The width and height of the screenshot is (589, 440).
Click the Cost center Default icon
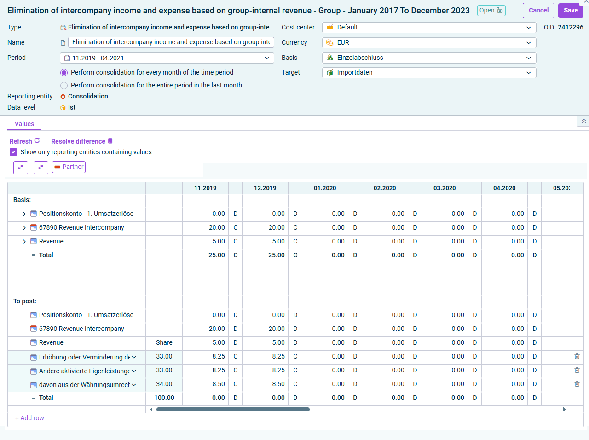[329, 28]
